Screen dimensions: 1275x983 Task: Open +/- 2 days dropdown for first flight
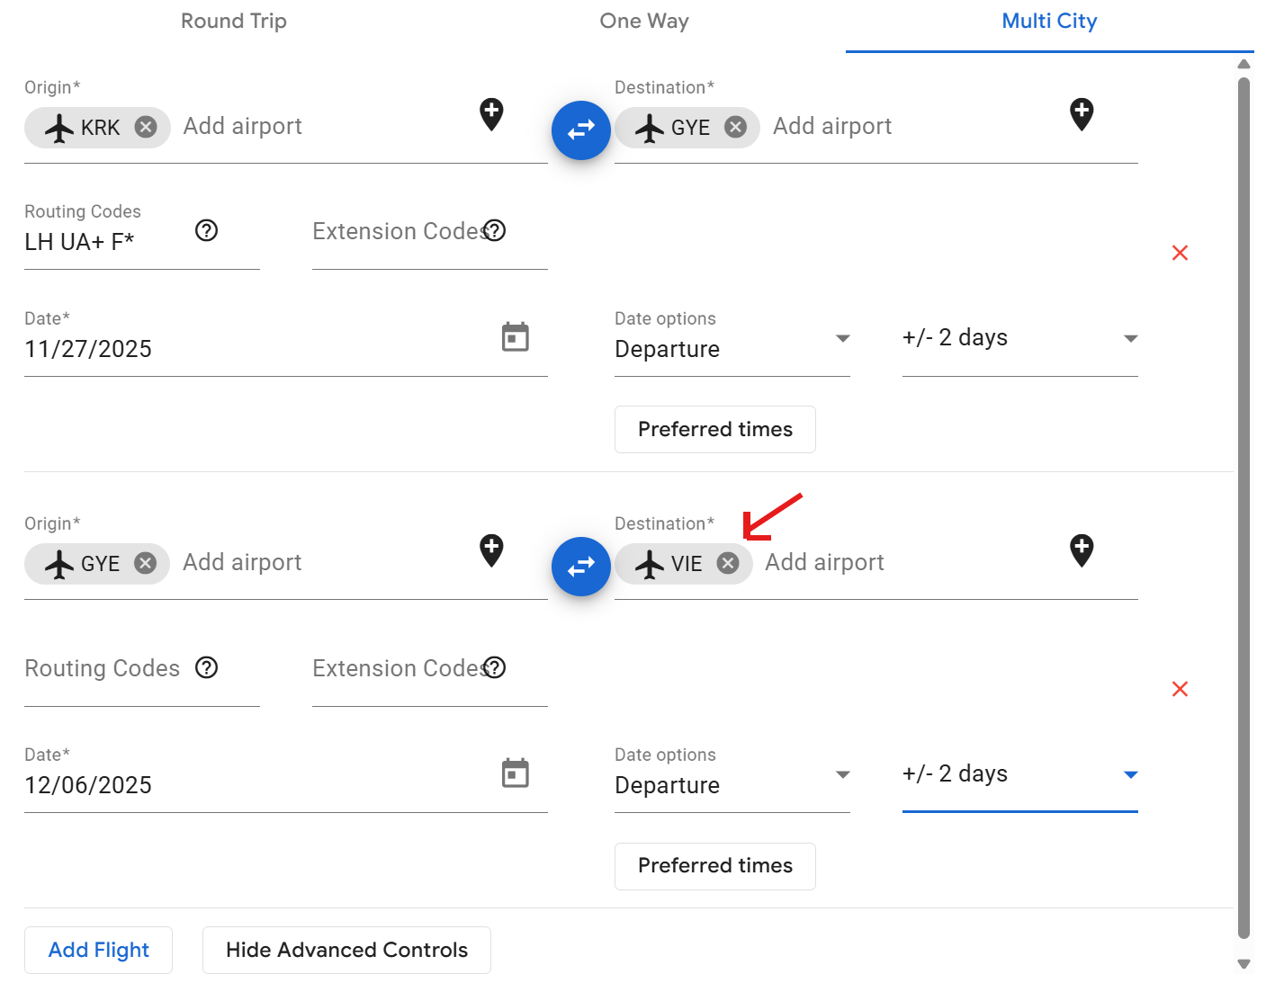click(x=1020, y=339)
